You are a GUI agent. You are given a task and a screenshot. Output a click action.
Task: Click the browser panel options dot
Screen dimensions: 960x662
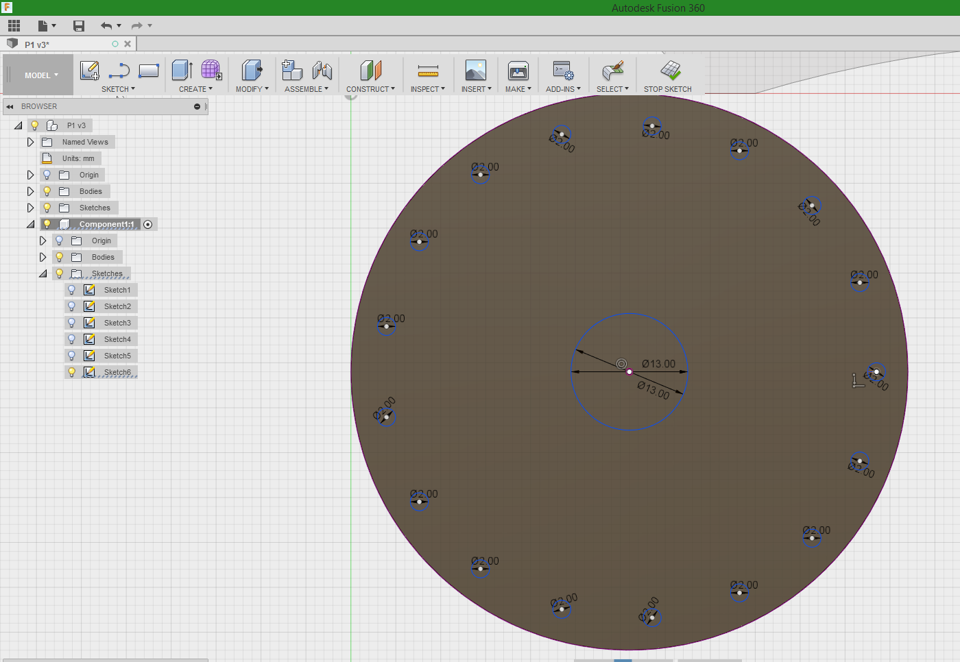point(197,107)
